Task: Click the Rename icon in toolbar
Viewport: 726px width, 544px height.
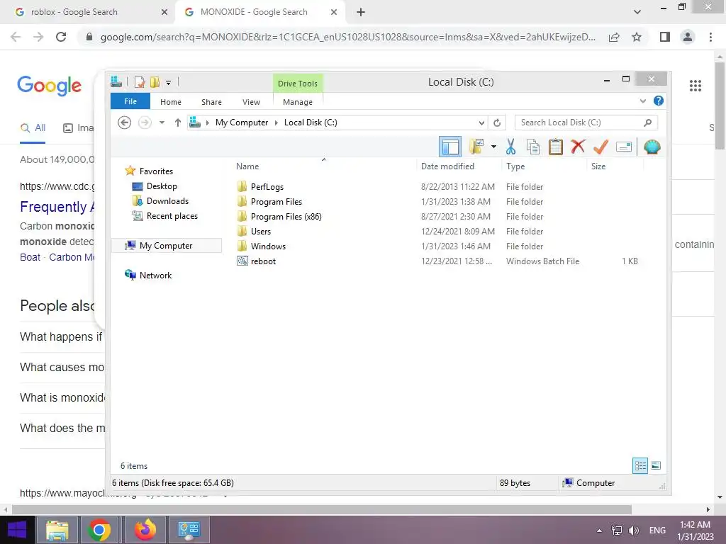Action: [x=624, y=147]
